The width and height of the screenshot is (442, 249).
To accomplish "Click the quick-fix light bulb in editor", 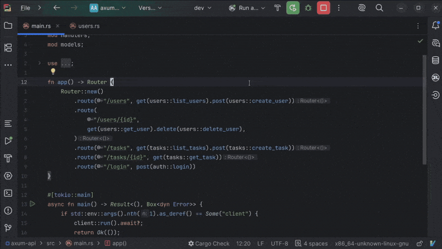I will point(53,71).
